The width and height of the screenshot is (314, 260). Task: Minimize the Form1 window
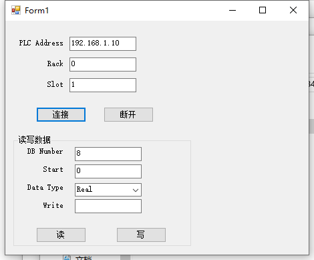coord(232,10)
